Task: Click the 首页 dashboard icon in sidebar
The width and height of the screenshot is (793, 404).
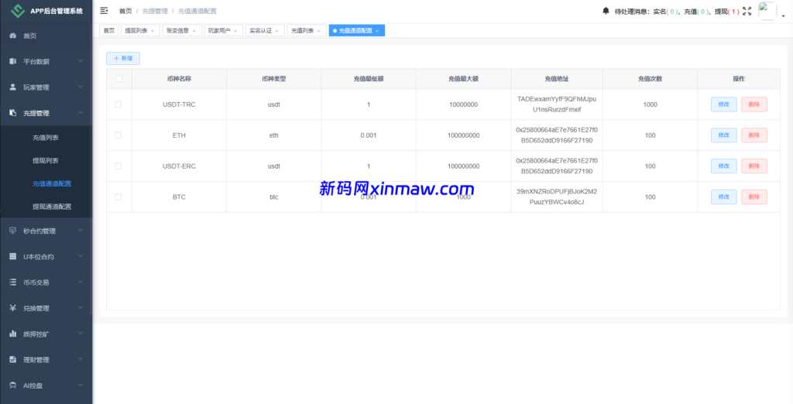Action: (13, 36)
